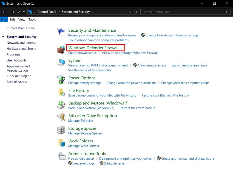The image size is (233, 179).
Task: Click the File History folder clock icon
Action: (x=61, y=92)
